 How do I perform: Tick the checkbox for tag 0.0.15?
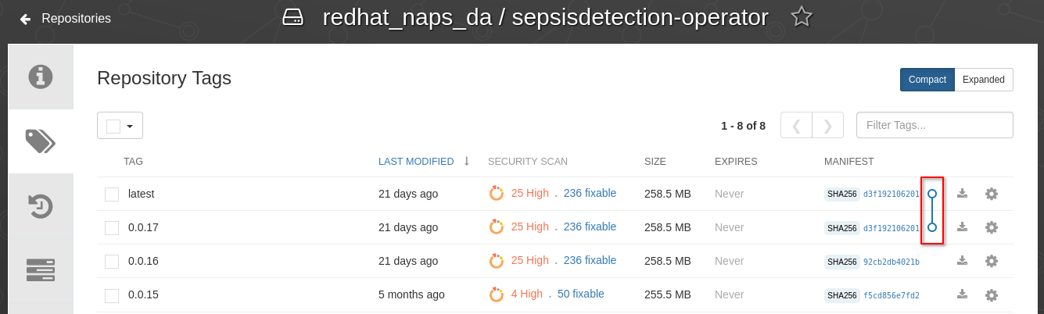pyautogui.click(x=112, y=295)
